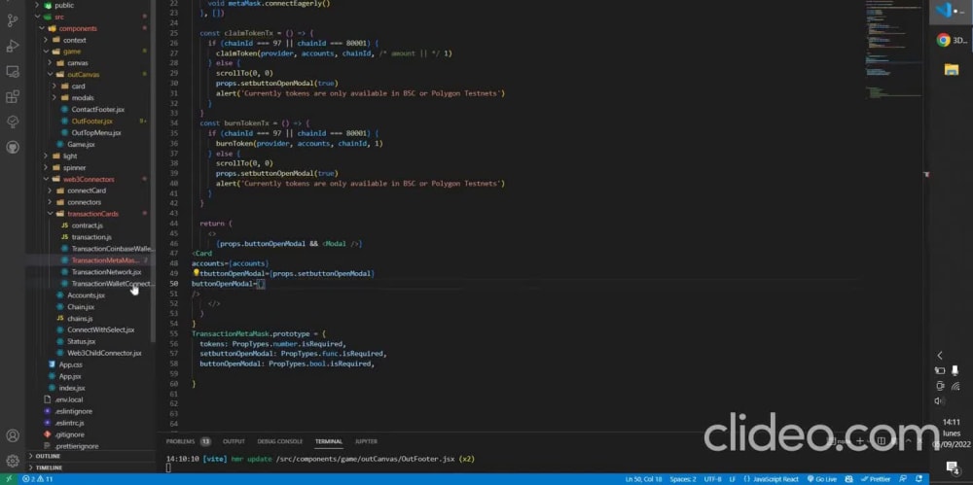Image resolution: width=973 pixels, height=485 pixels.
Task: Change file encoding via UTF-8
Action: point(713,479)
